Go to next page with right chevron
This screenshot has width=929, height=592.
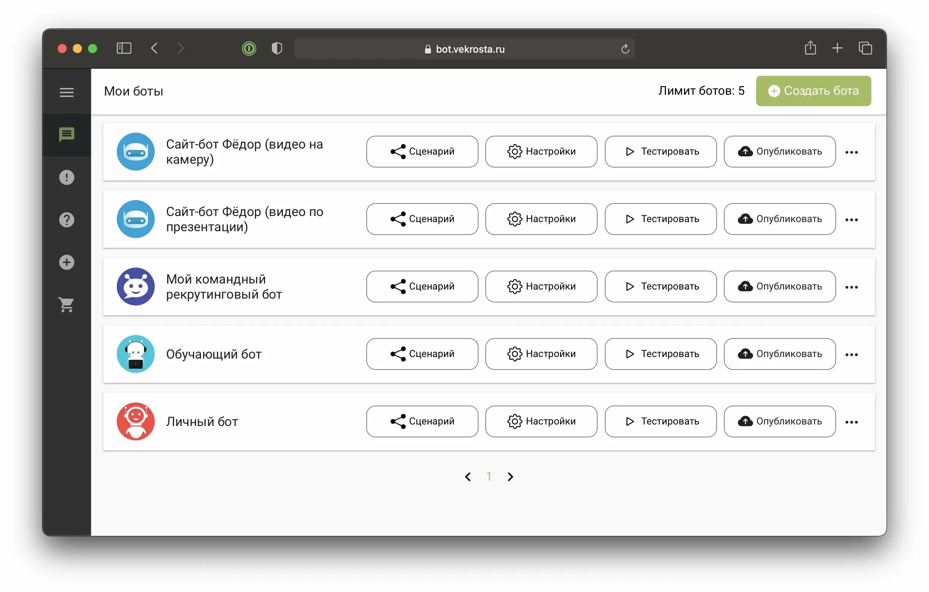(x=510, y=477)
